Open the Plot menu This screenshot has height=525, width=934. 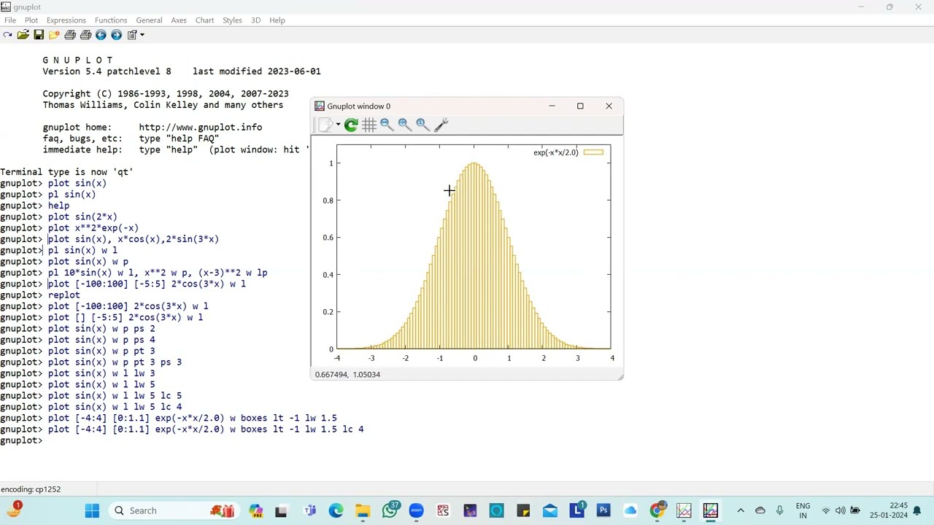pyautogui.click(x=31, y=20)
